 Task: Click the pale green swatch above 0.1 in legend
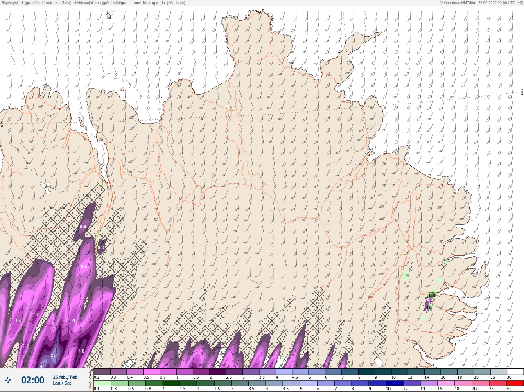[102, 383]
